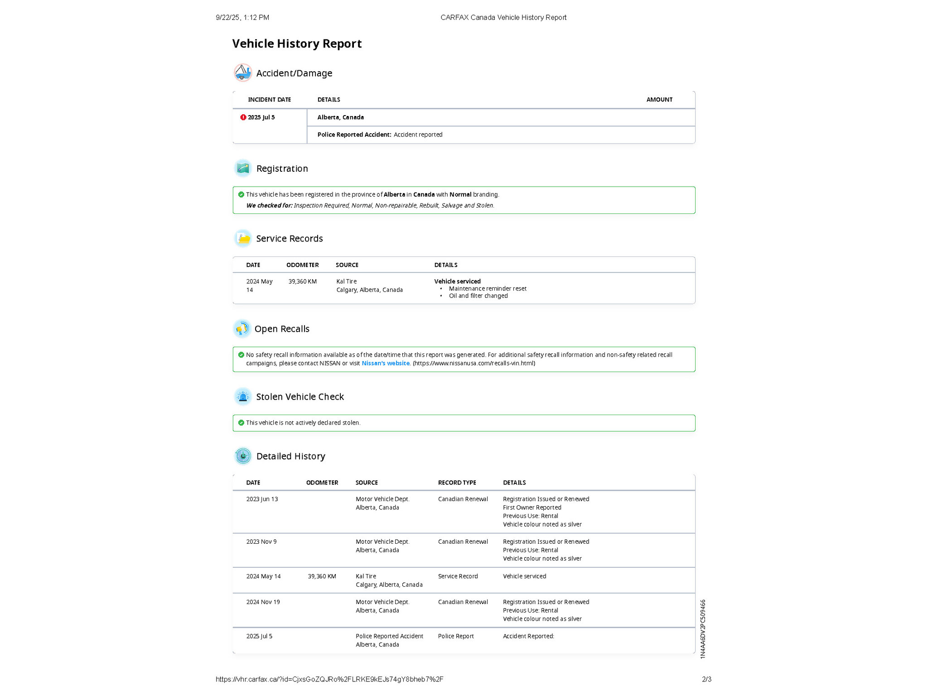Click the Police Reported Accident details row
The image size is (928, 696).
380,135
